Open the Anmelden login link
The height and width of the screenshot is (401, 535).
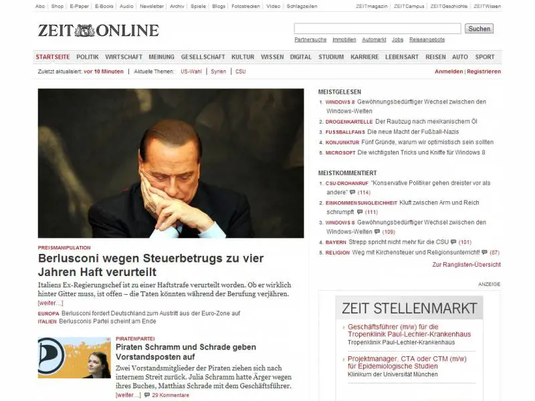coord(449,72)
